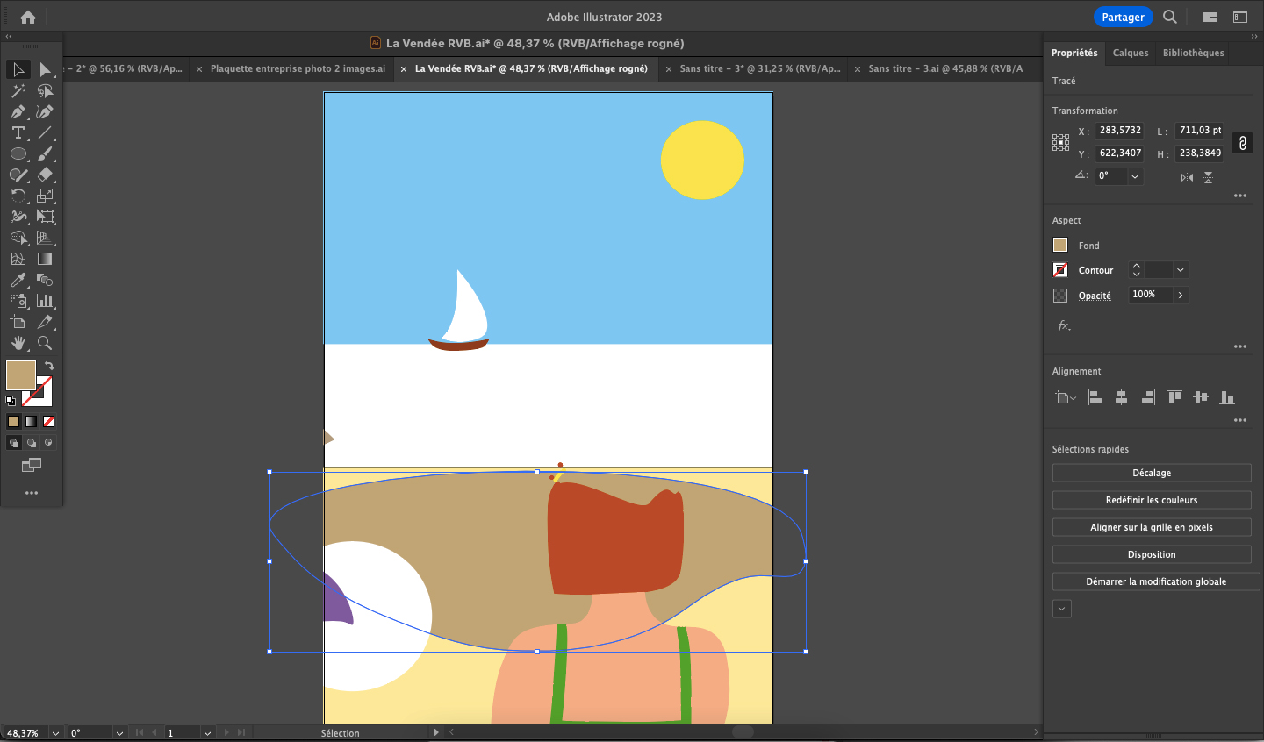Select the Eraser tool
Screen dimensions: 1264x742
(45, 175)
